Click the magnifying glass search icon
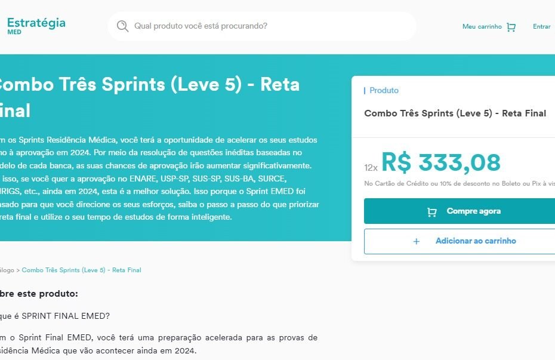The width and height of the screenshot is (555, 360). 122,26
